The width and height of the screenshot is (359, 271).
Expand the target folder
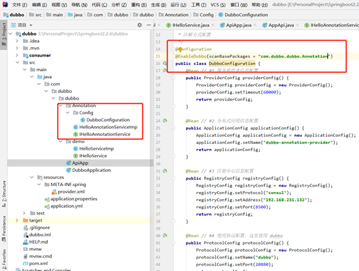click(17, 220)
